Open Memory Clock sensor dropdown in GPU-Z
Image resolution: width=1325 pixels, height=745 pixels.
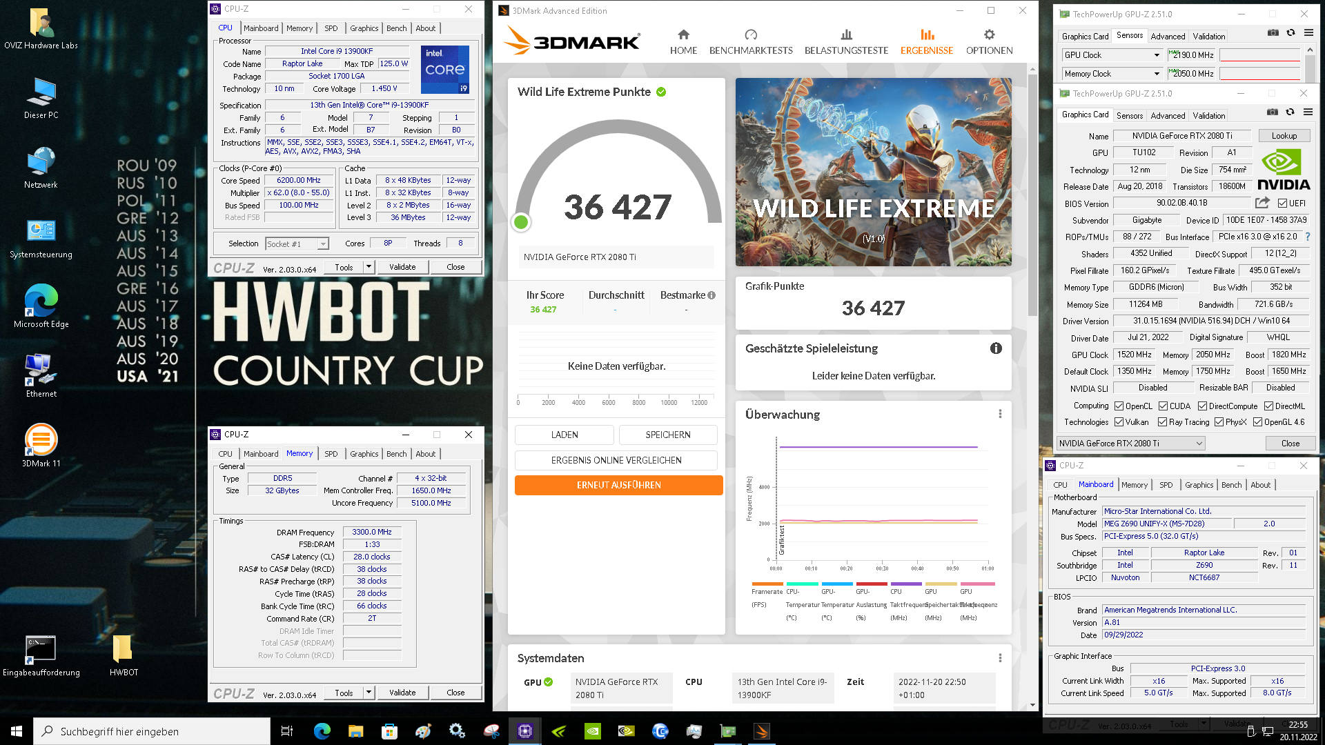tap(1157, 74)
